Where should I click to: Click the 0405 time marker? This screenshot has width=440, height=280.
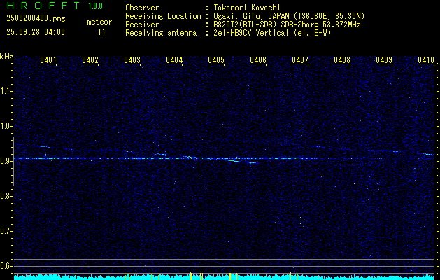pos(216,61)
